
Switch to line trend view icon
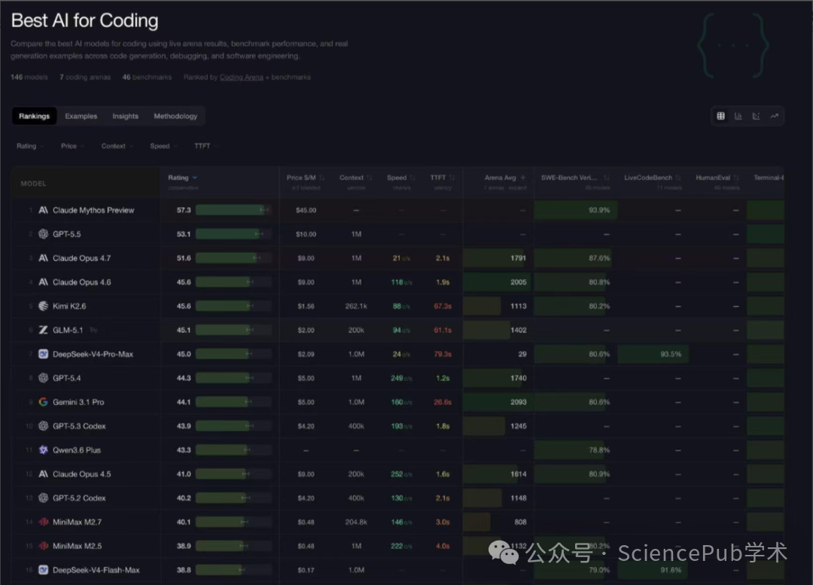774,116
